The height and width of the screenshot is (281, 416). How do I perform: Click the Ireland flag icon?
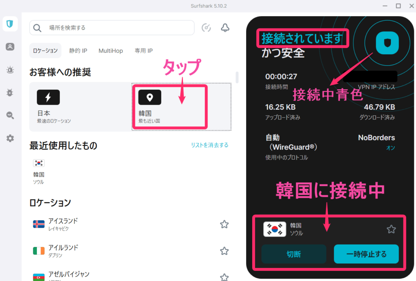coord(39,251)
